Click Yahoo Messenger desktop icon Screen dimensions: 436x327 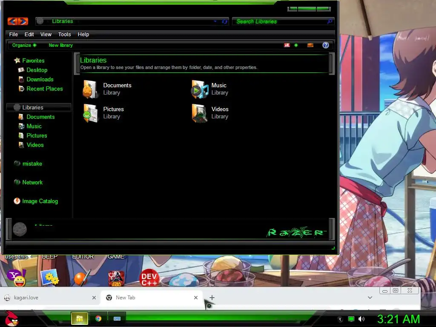click(17, 278)
